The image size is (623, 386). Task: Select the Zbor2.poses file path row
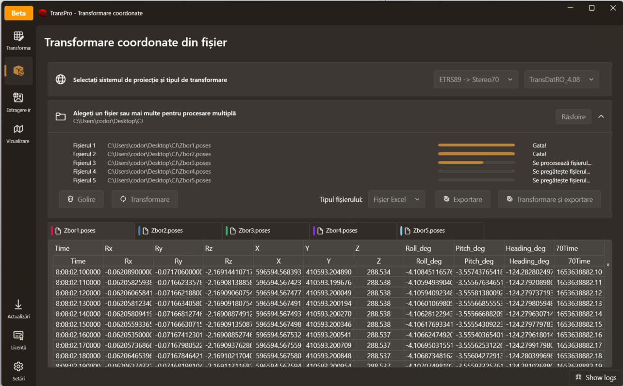(x=159, y=154)
